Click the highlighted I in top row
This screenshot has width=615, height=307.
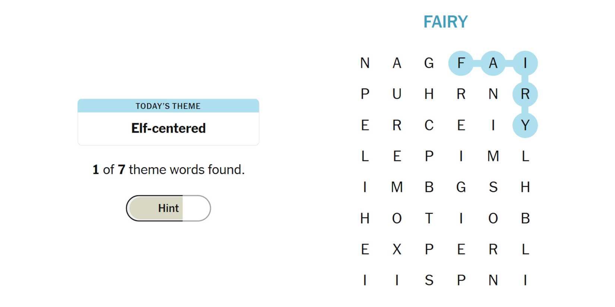[x=525, y=63]
